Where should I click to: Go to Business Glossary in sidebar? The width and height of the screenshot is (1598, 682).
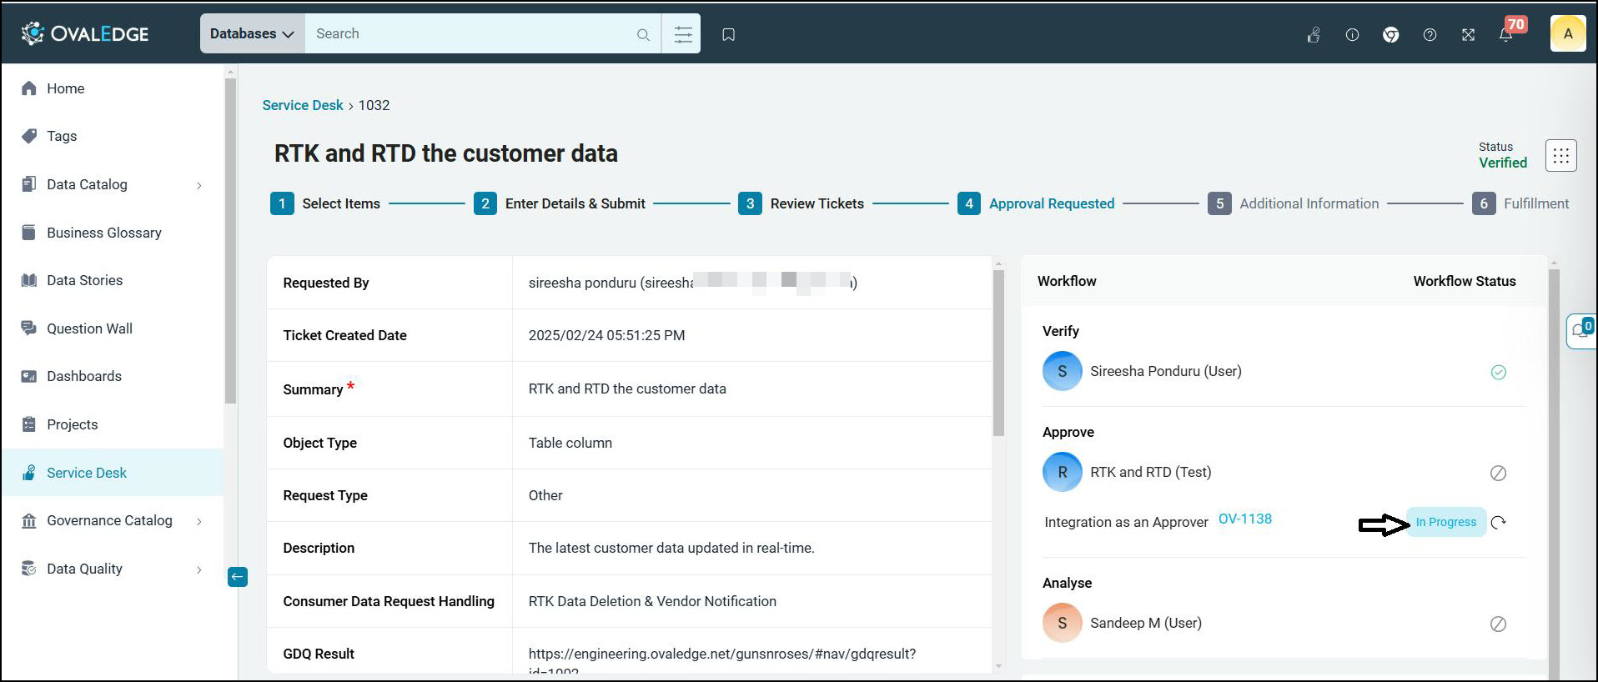[x=103, y=233]
